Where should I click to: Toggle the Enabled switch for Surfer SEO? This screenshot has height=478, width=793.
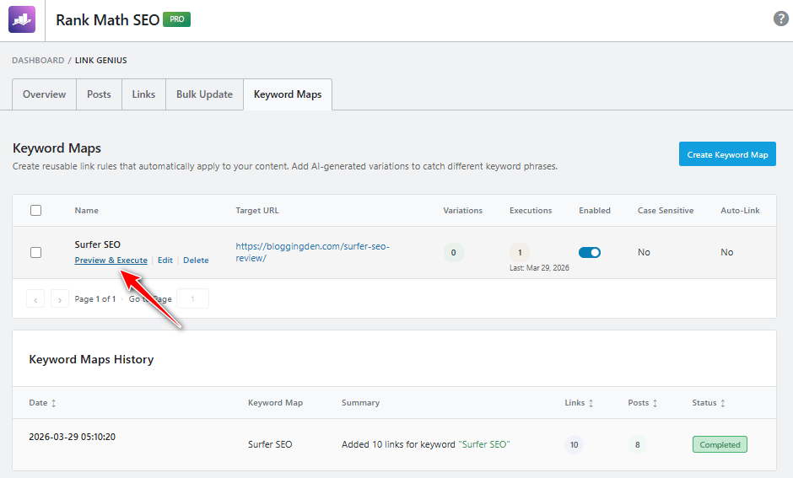tap(589, 252)
